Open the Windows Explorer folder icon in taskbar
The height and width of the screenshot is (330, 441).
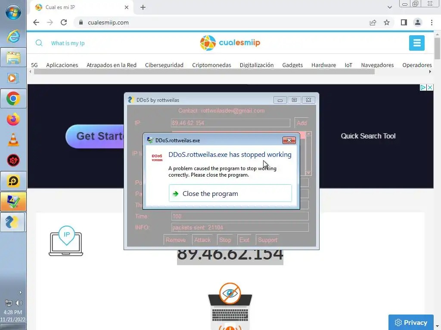[x=13, y=57]
